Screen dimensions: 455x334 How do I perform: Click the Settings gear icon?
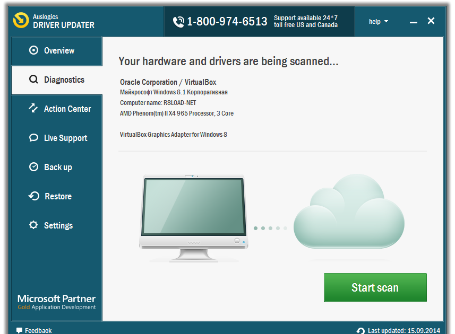(x=33, y=225)
